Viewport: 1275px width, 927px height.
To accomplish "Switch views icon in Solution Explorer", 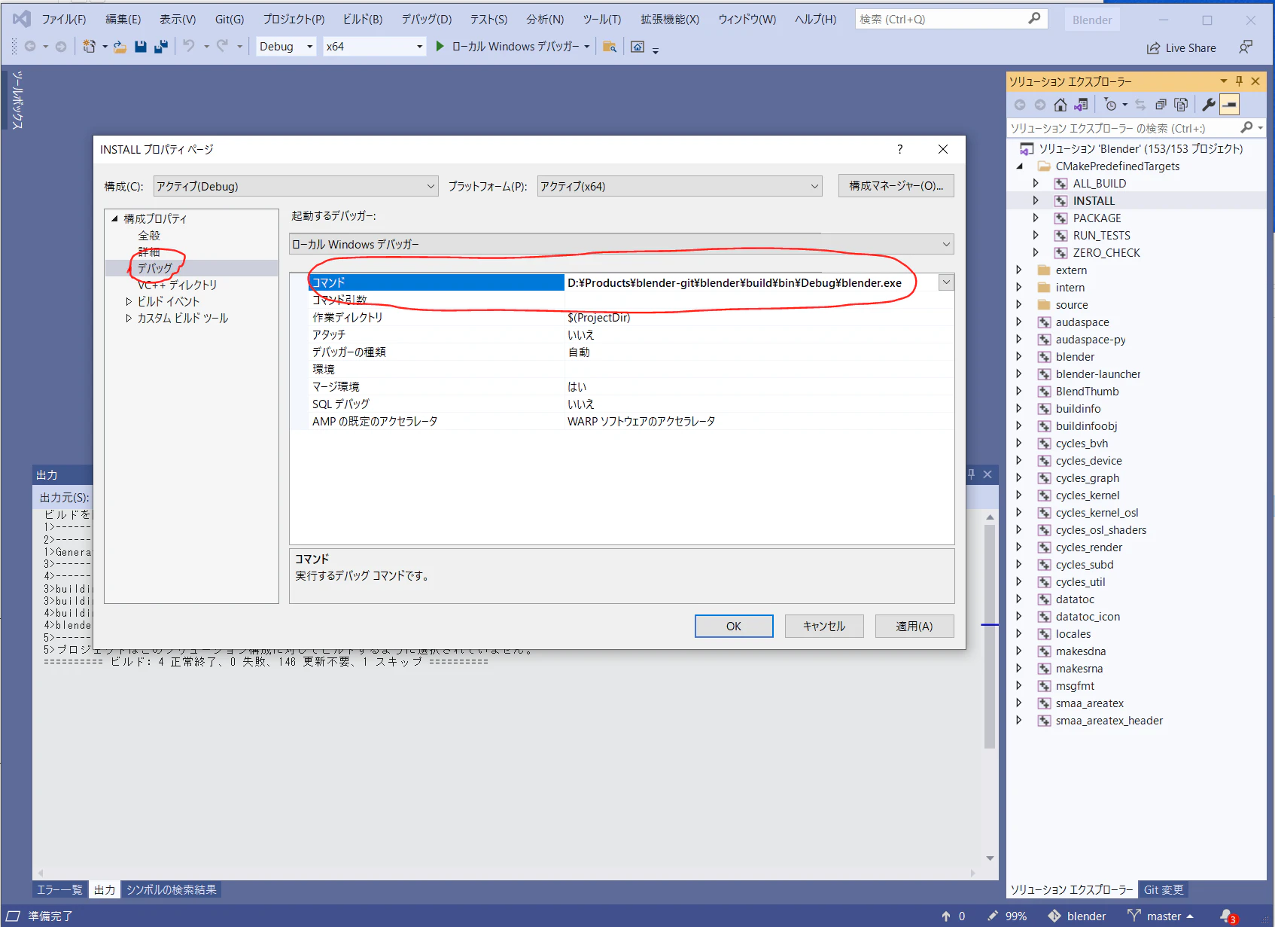I will click(x=1081, y=105).
